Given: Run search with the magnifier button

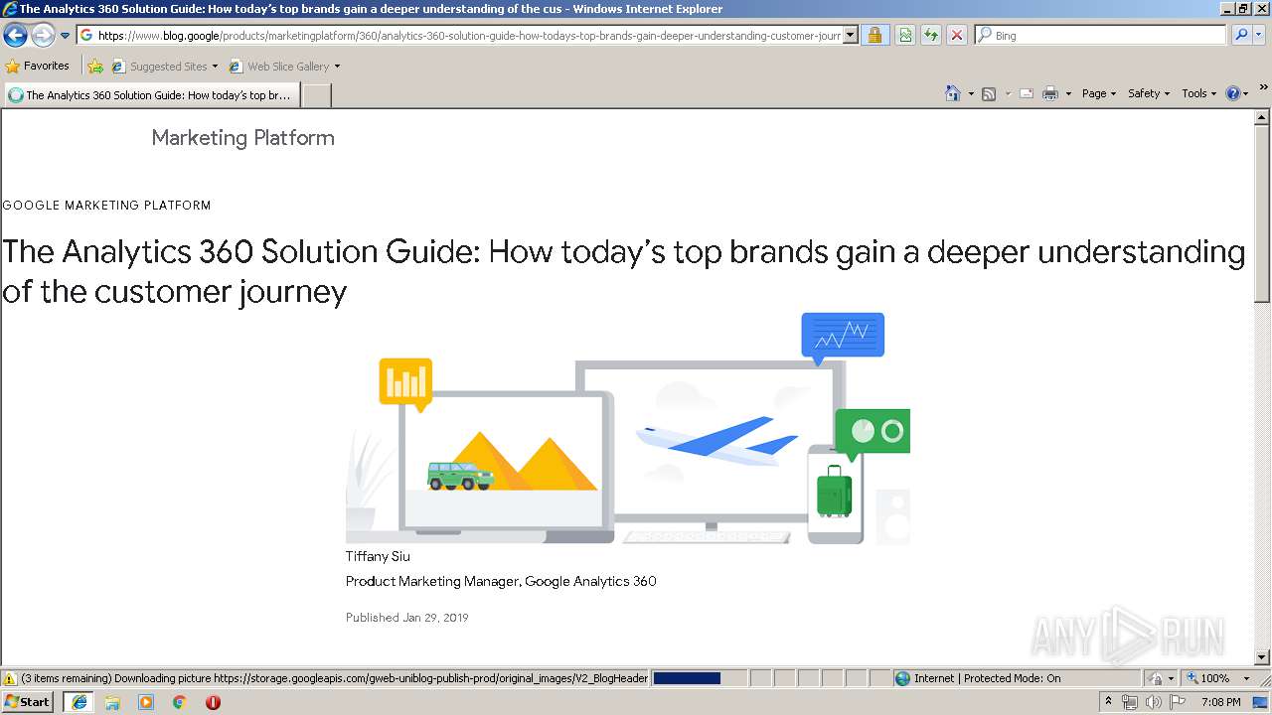Looking at the screenshot, I should (x=1241, y=36).
